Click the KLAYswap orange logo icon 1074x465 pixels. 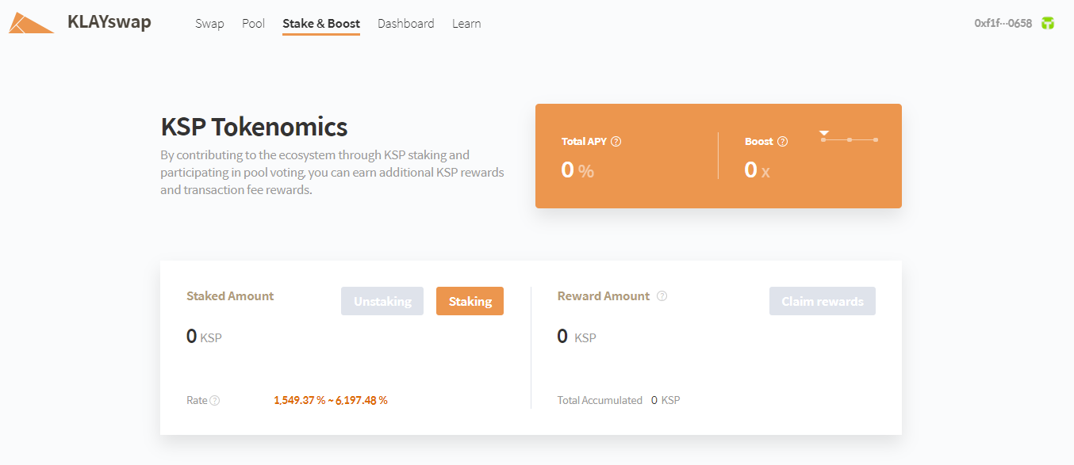pyautogui.click(x=31, y=23)
